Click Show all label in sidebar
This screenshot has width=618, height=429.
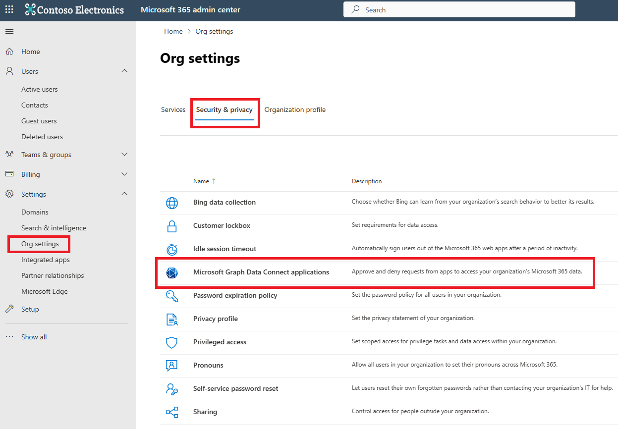34,337
